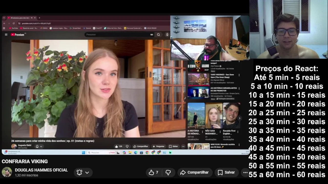Open the 'Remover Fundo' bookmark

(133, 28)
